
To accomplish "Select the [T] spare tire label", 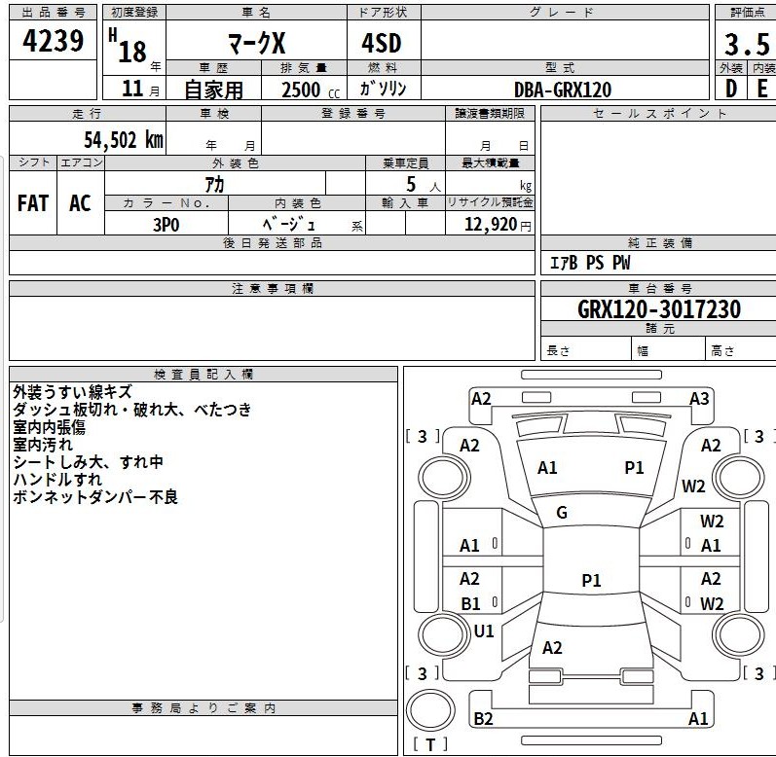I will (430, 744).
